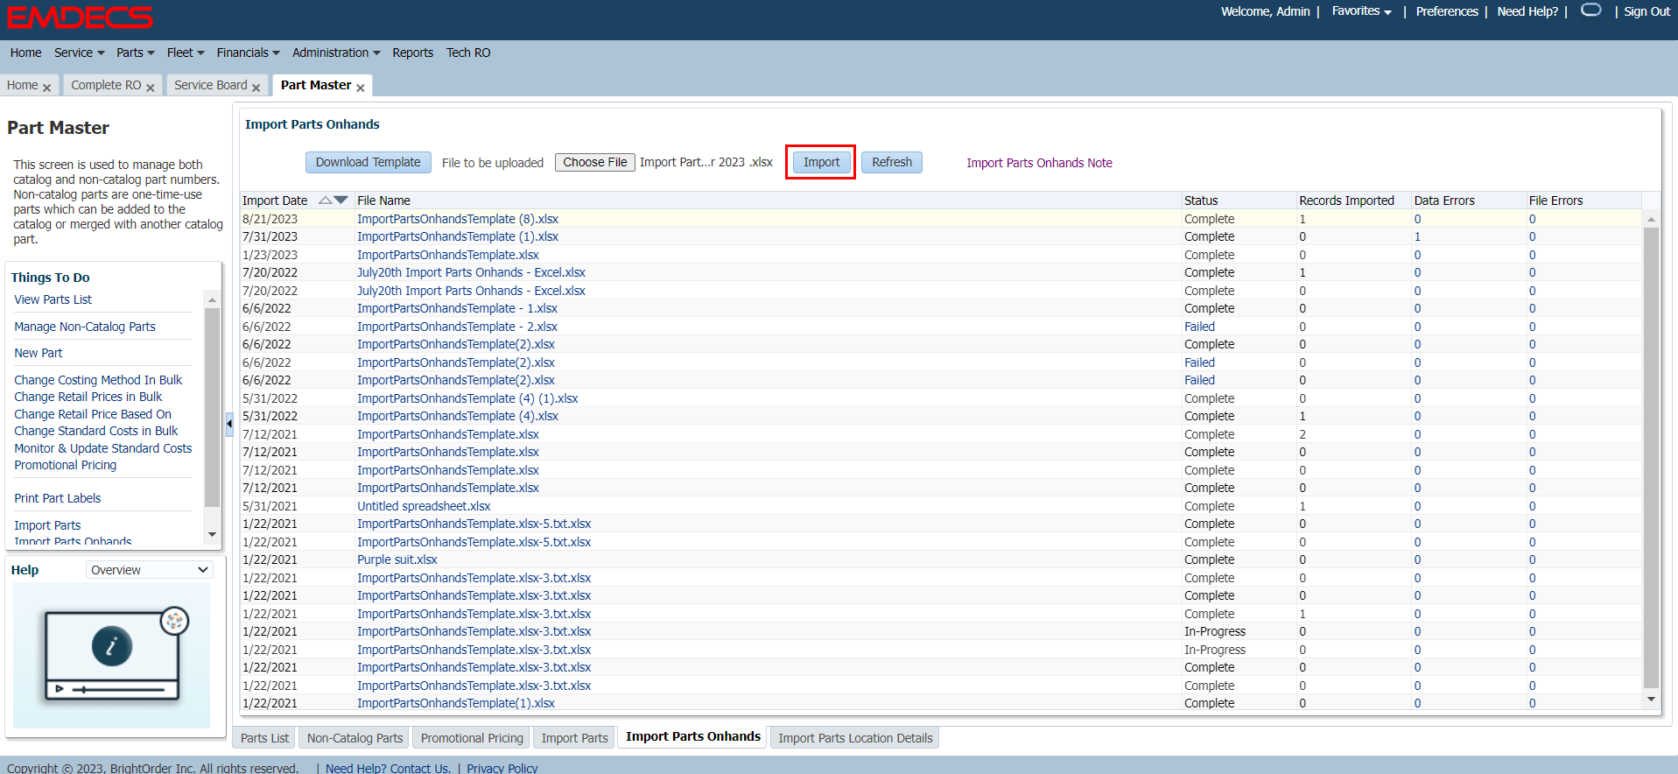
Task: Open ImportPartsOnhandsTemplate (4) (1).xlsx link
Action: (x=467, y=398)
